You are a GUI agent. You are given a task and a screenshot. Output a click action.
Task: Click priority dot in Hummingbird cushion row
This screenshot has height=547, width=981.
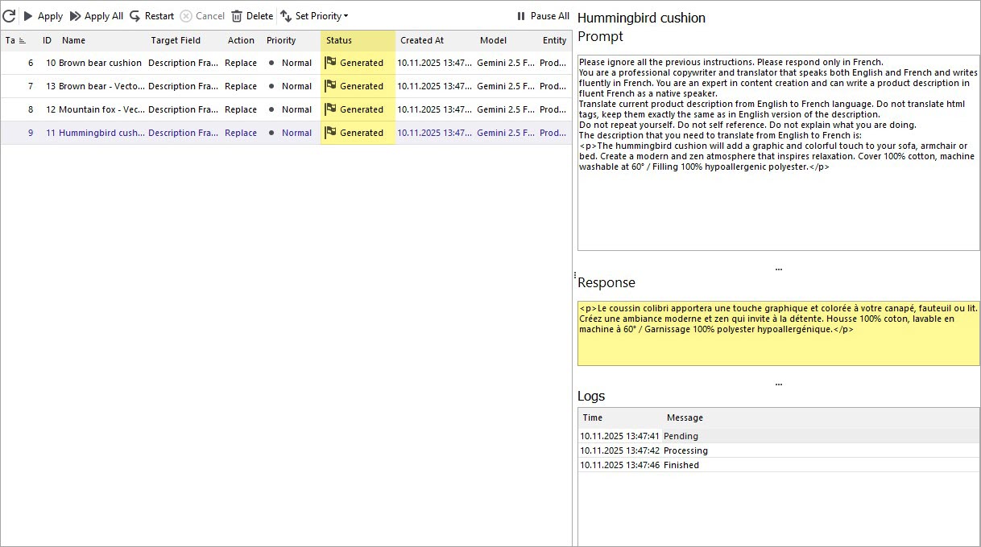271,133
